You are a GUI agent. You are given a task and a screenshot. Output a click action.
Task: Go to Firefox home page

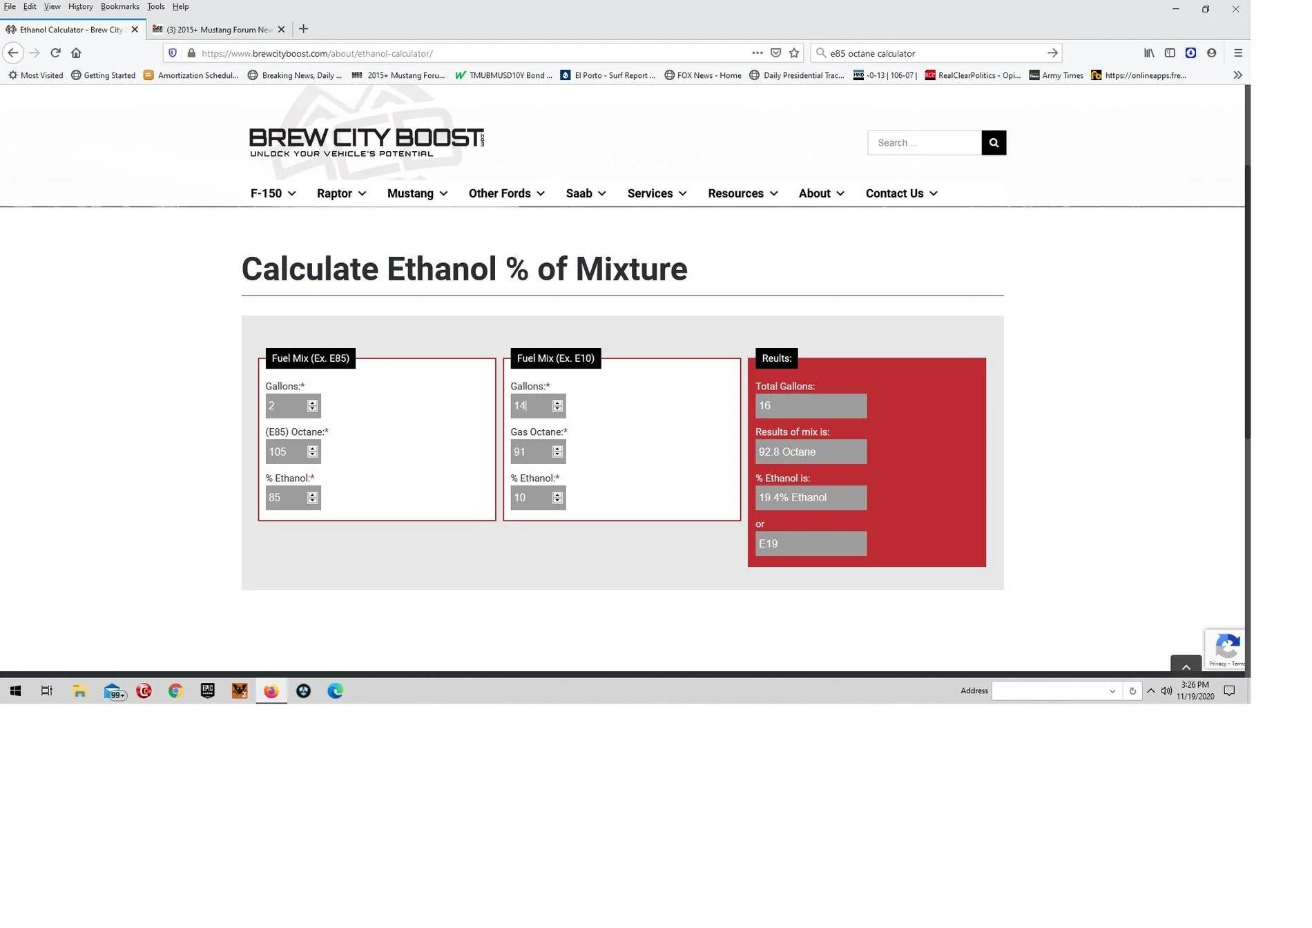pos(76,53)
